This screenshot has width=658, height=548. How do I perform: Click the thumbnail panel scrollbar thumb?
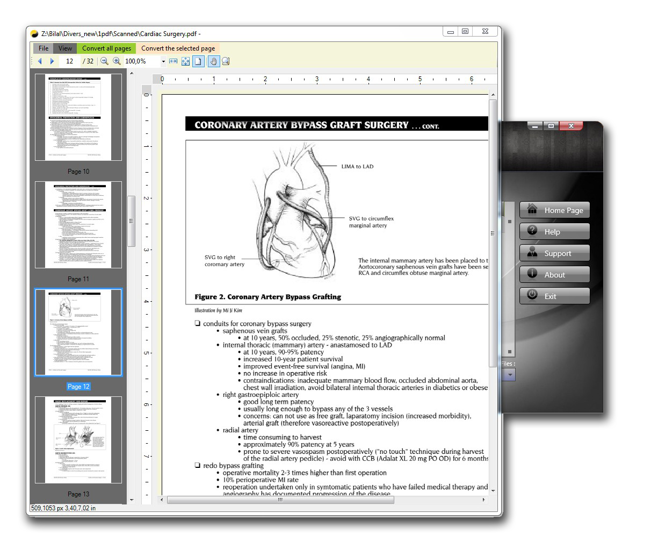tap(131, 221)
